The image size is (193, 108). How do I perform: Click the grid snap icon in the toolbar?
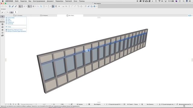[x=33, y=6]
